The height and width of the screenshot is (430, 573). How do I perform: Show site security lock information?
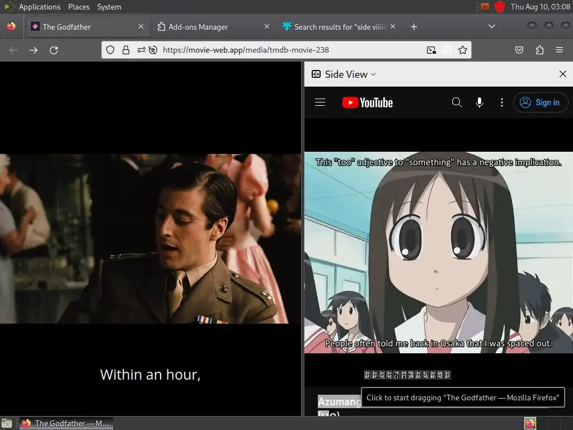(x=126, y=50)
